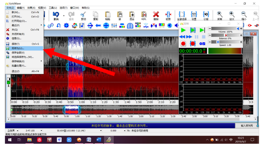Open the View (视图) menu
The image size is (260, 145).
42,8
